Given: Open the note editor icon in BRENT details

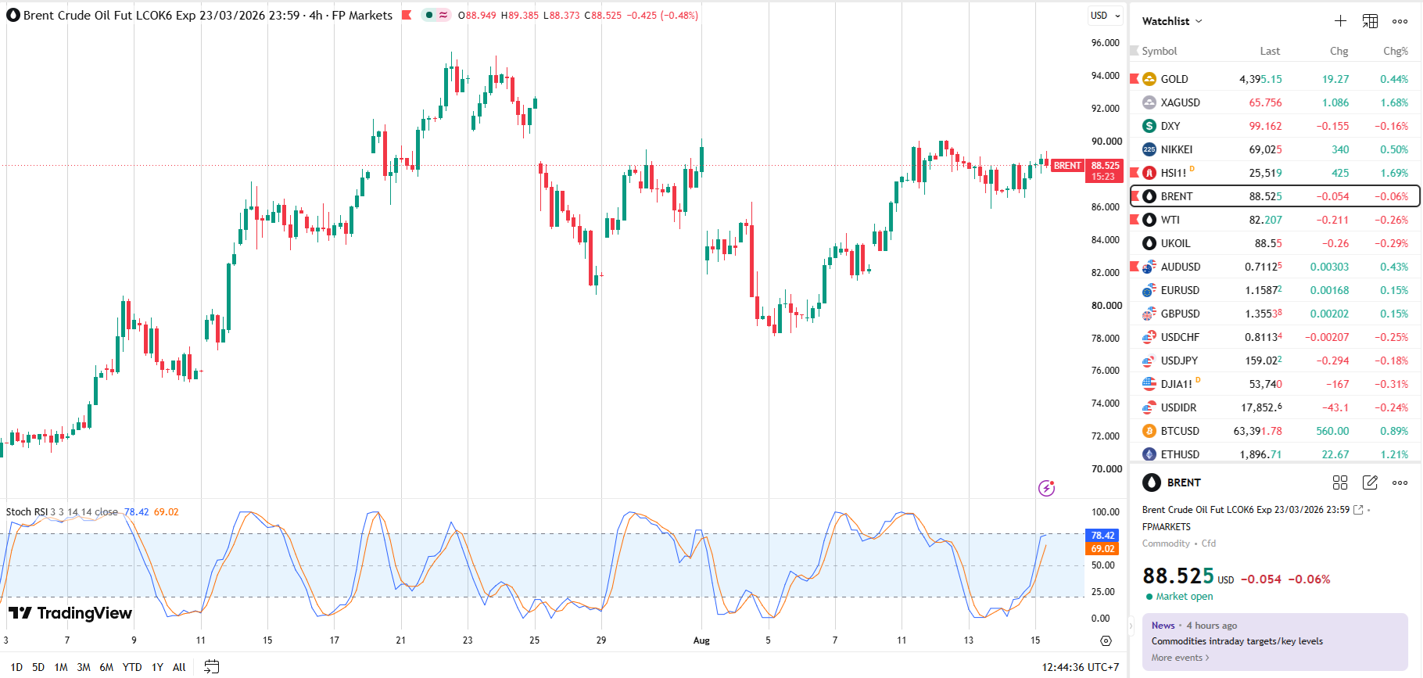Looking at the screenshot, I should (1370, 482).
